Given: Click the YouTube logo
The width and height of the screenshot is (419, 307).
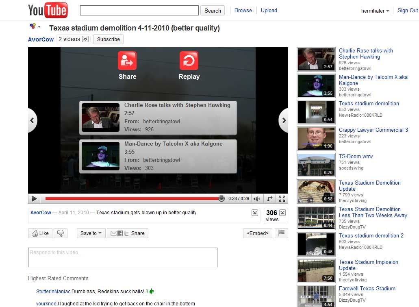Looking at the screenshot, I should tap(48, 10).
